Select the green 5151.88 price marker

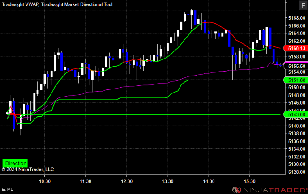(x=295, y=80)
